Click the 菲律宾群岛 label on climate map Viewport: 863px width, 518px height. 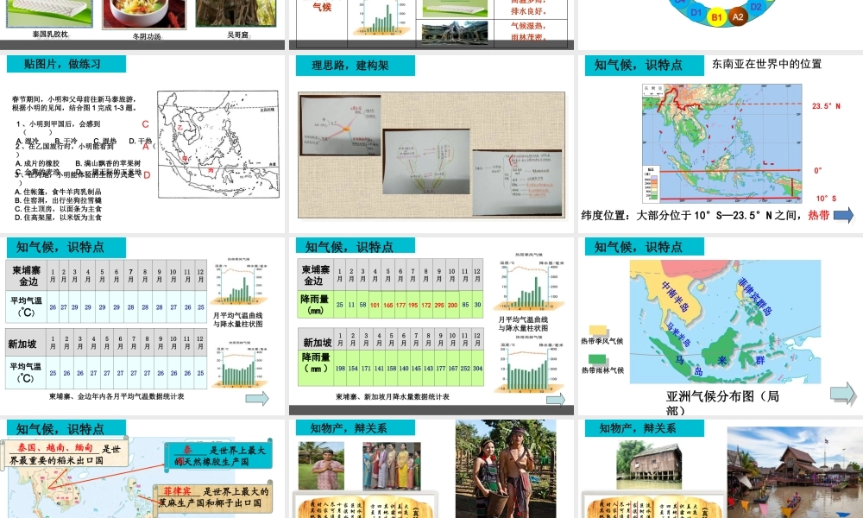click(754, 296)
